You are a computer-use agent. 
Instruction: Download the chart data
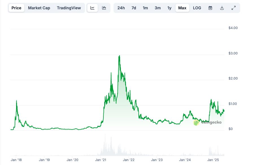222,8
